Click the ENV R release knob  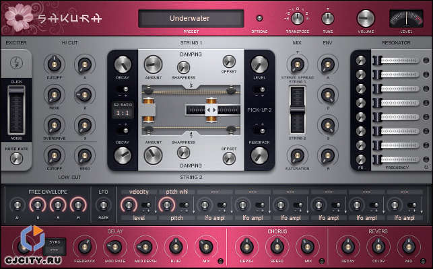(x=328, y=155)
